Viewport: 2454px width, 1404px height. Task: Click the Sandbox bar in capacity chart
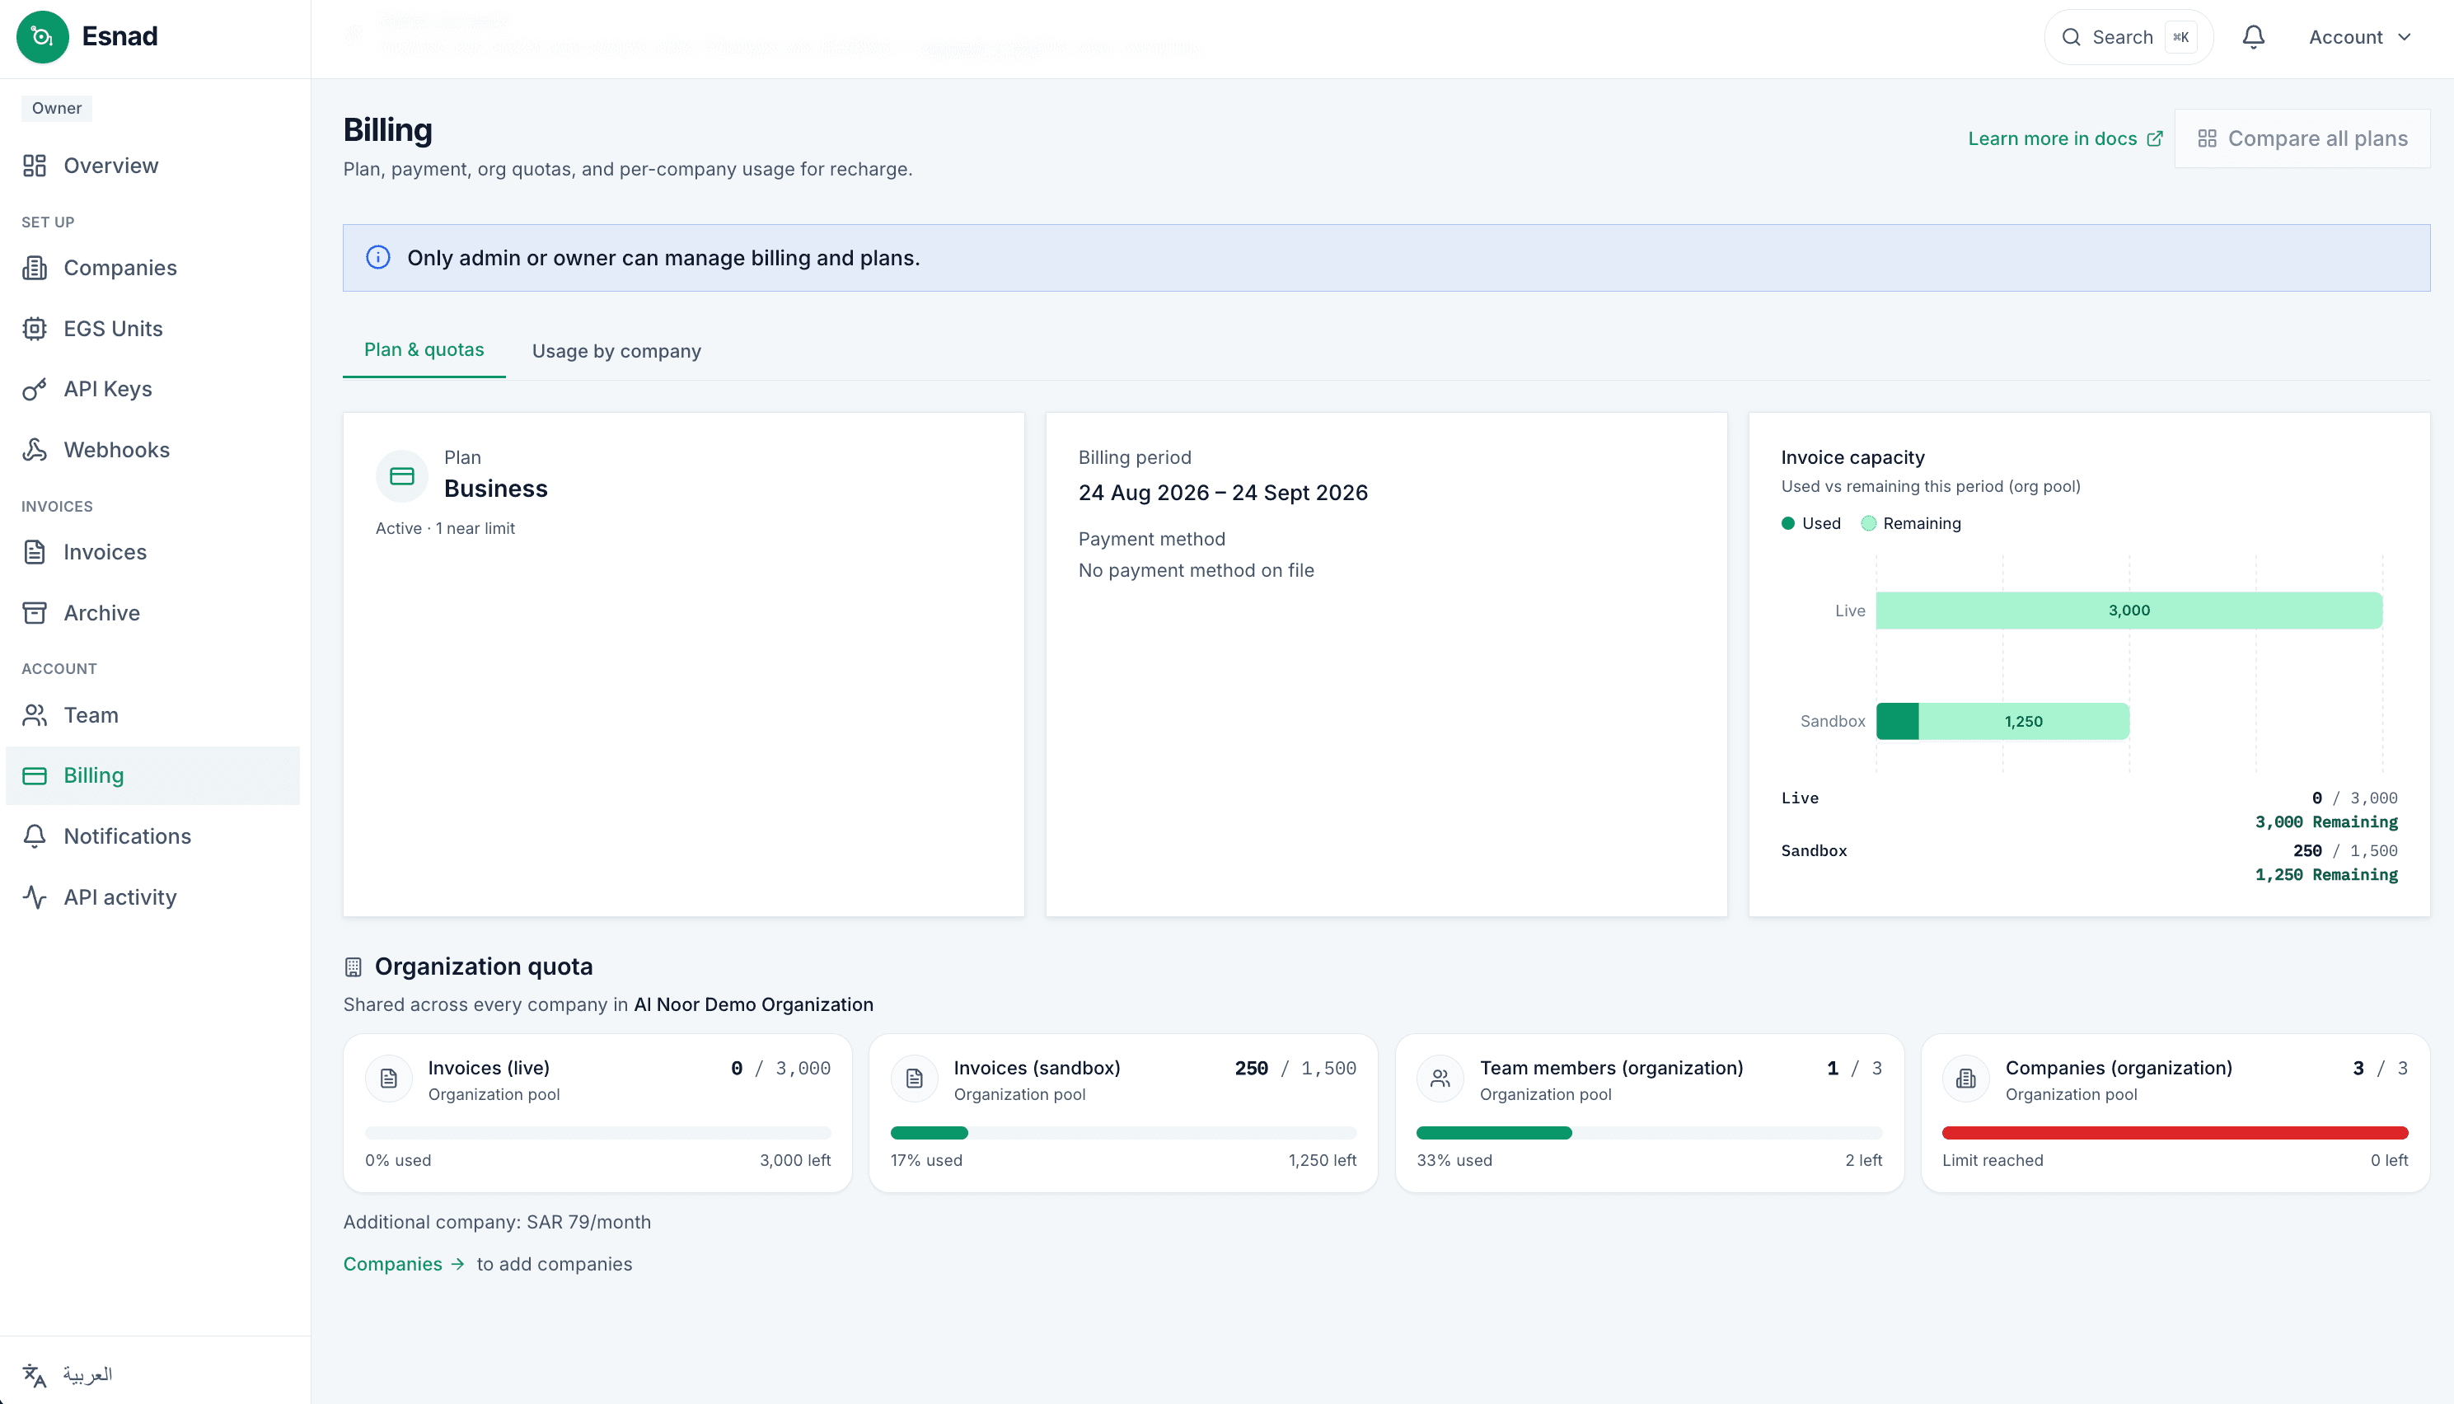[2002, 721]
